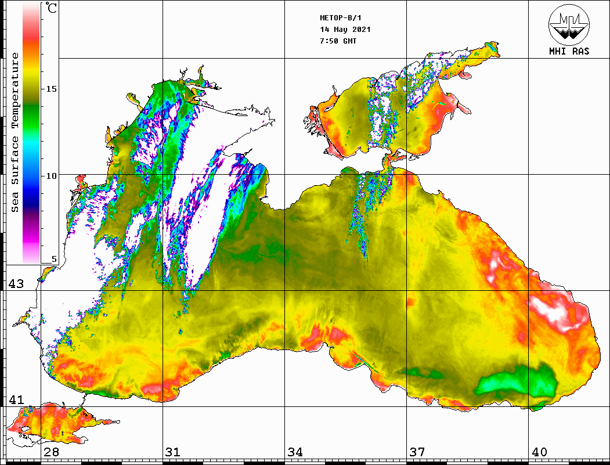Viewport: 610px width, 465px height.
Task: Click the '5' tick label on legend
Action: [x=54, y=259]
